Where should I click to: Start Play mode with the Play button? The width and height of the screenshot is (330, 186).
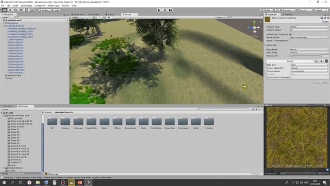point(159,10)
